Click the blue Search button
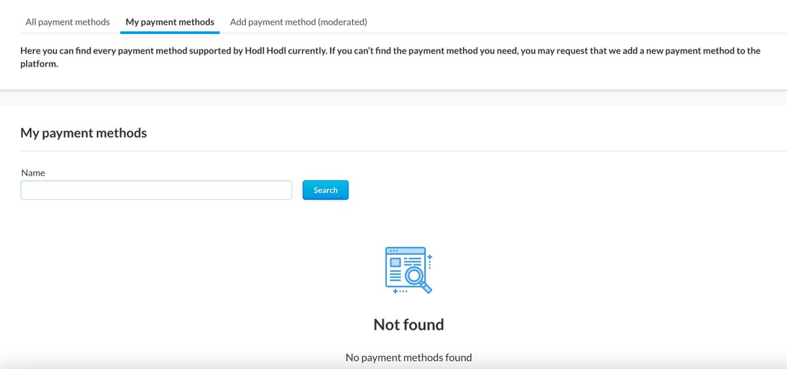The width and height of the screenshot is (787, 369). pos(325,190)
